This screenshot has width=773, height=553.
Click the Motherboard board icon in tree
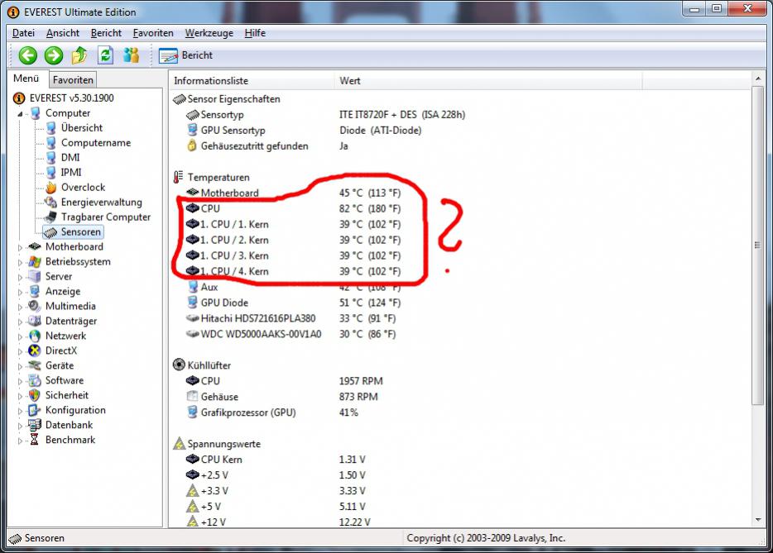[x=35, y=246]
